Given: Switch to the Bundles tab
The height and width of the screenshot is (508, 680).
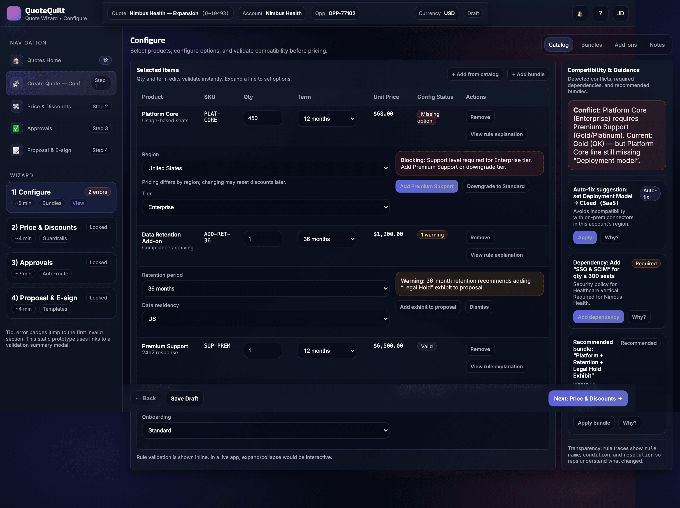Looking at the screenshot, I should (591, 45).
